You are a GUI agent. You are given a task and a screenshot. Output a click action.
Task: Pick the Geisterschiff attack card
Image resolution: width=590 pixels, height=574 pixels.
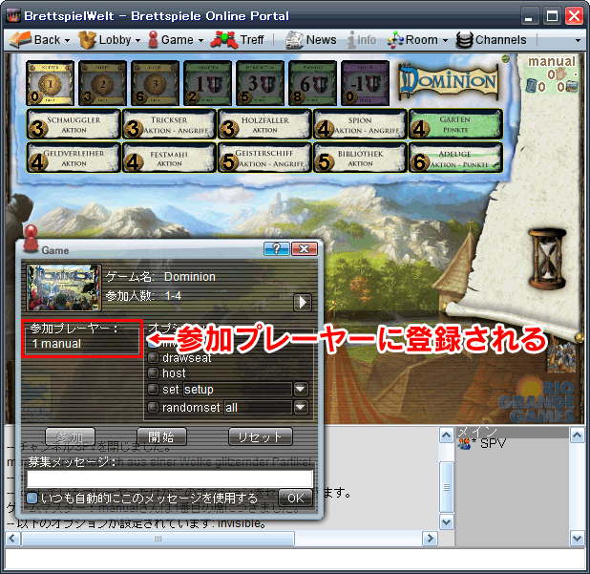pos(264,158)
